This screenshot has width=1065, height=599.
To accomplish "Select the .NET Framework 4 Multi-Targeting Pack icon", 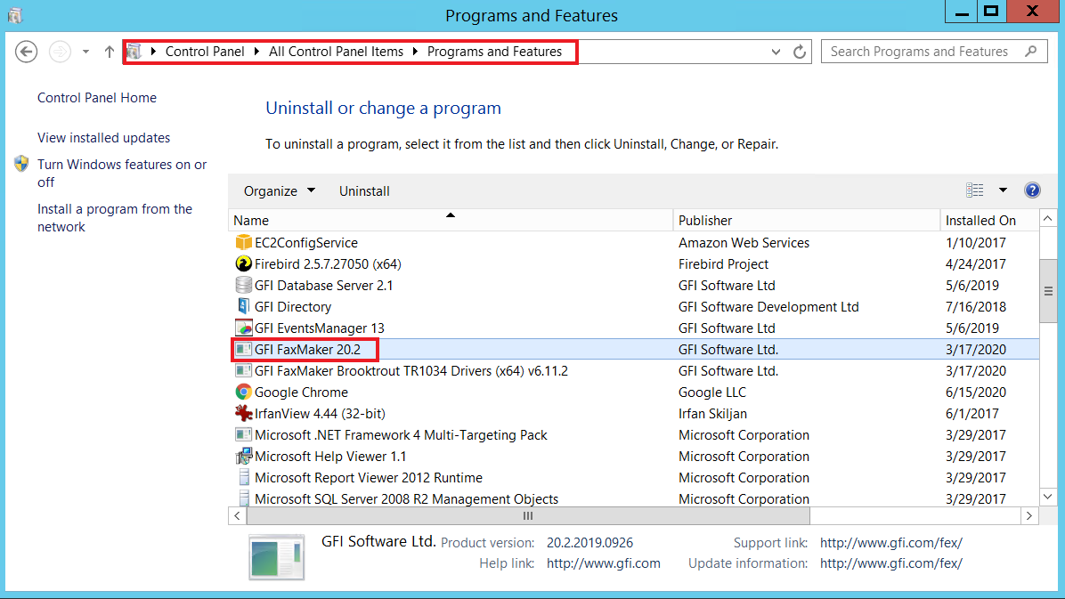I will [x=243, y=434].
